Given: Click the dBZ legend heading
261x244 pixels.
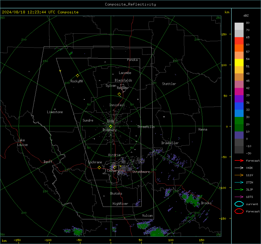Looking at the screenshot, I should click(246, 15).
